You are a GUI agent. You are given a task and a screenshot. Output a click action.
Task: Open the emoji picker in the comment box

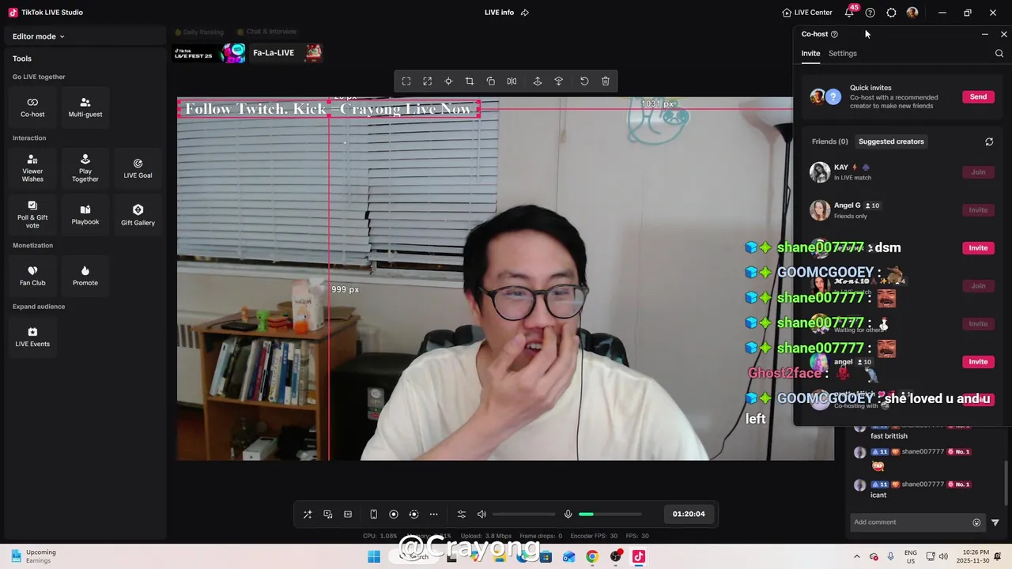tap(976, 522)
